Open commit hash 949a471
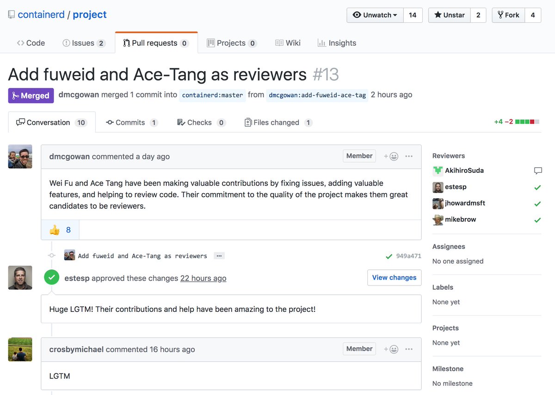 409,256
